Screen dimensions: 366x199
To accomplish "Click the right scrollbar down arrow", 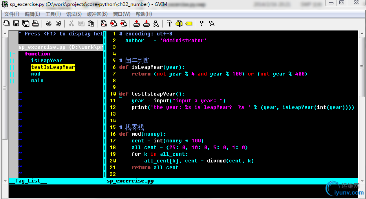I will click(x=362, y=181).
